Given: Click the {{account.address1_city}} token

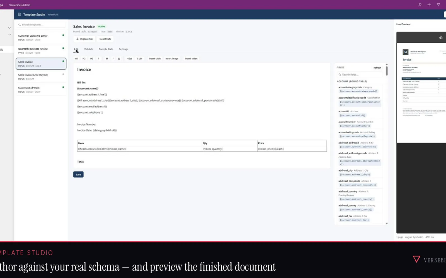Looking at the screenshot, I should point(355,175).
